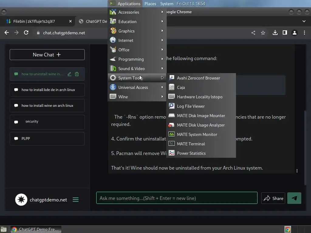Open the Office submenu

(137, 50)
